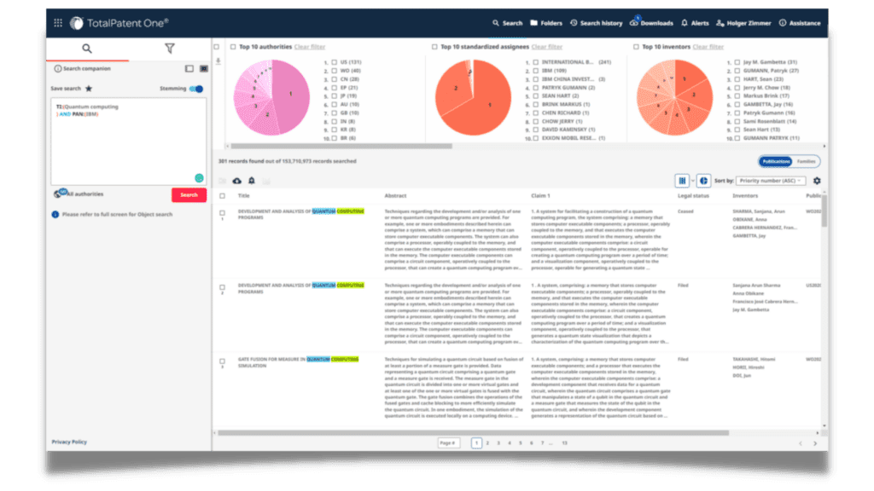This screenshot has height=491, width=874.
Task: Toggle the Stemming switch
Action: (x=196, y=89)
